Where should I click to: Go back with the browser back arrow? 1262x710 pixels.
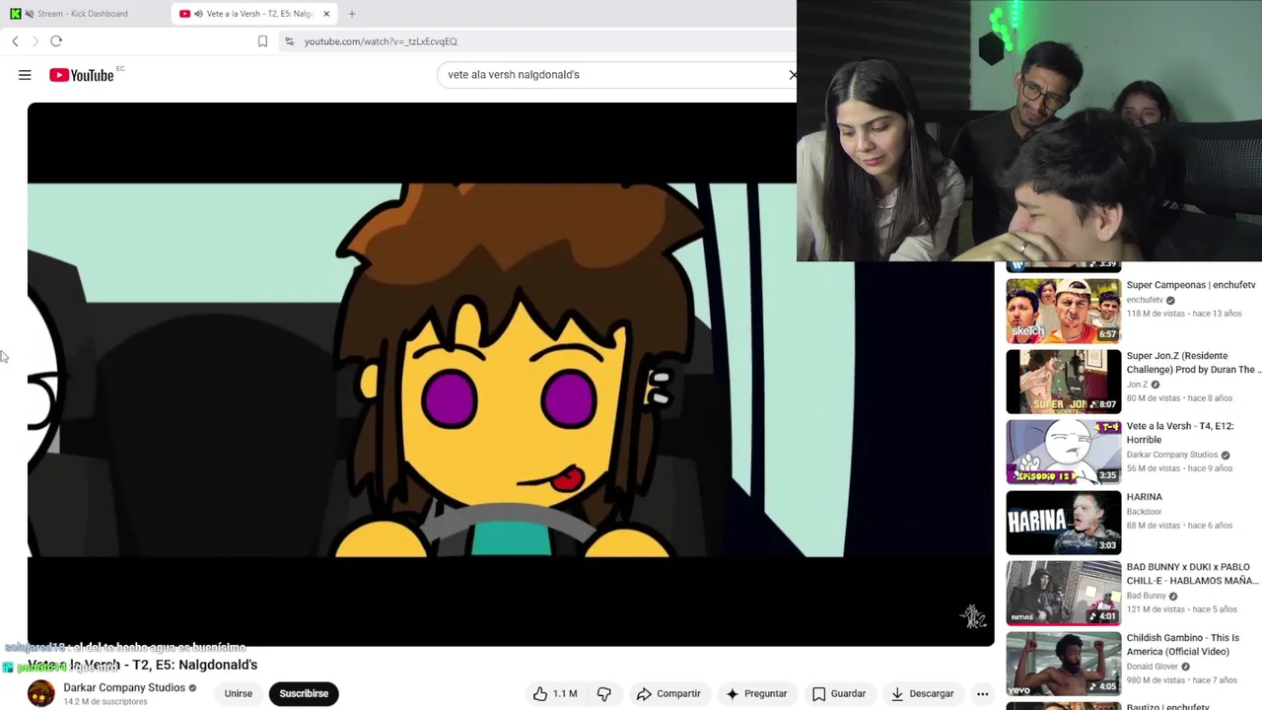(15, 41)
